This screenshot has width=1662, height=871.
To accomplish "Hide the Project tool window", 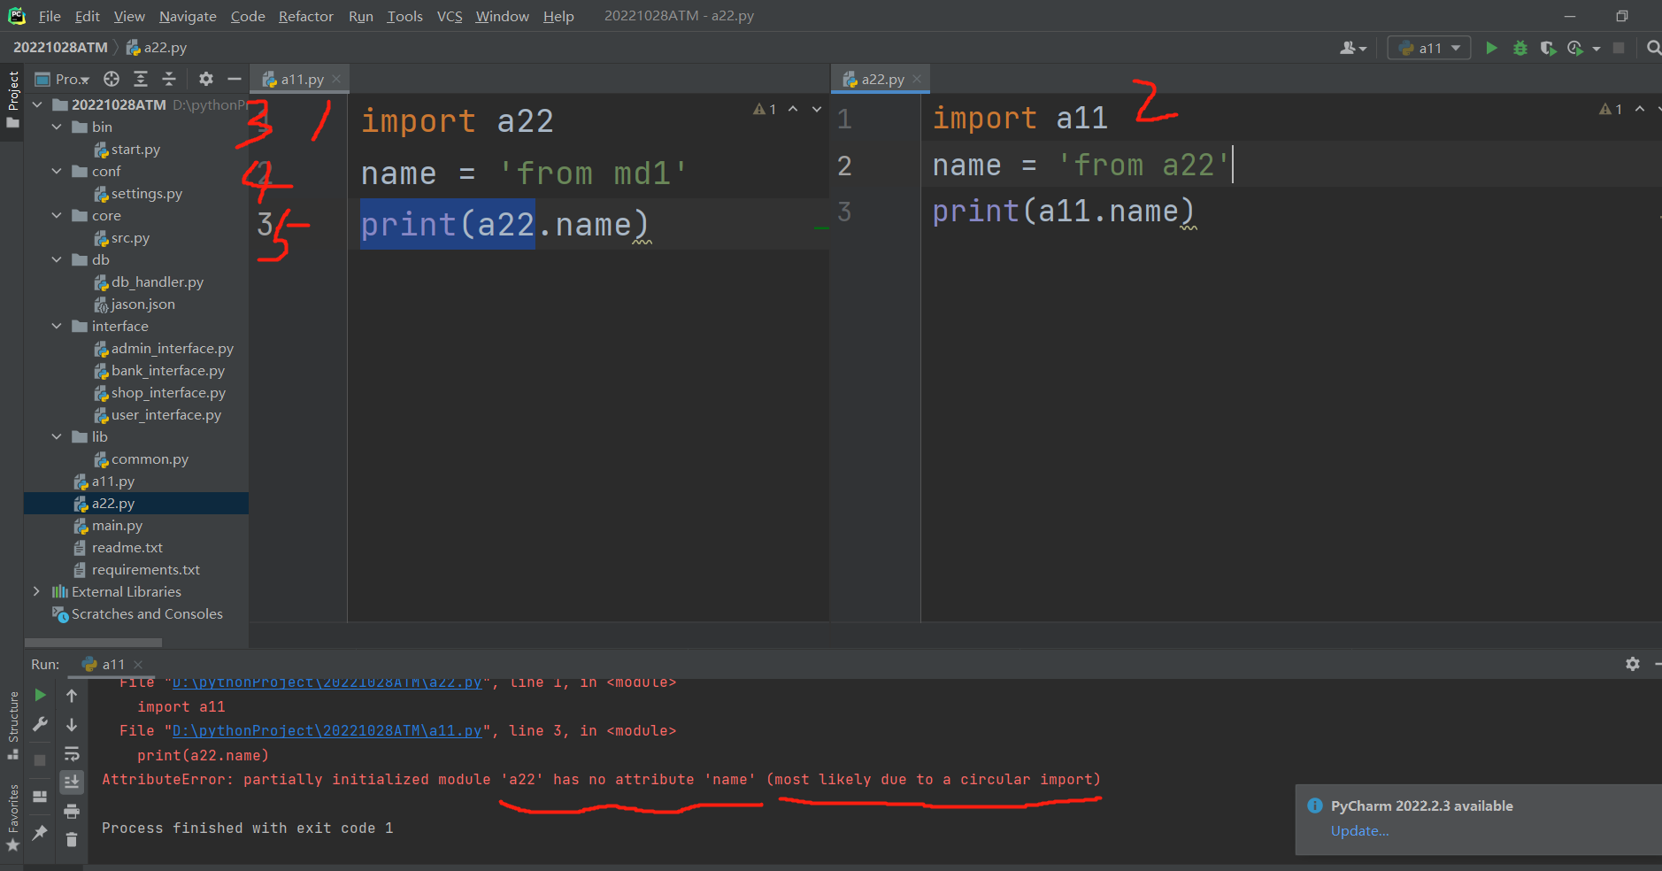I will 235,79.
